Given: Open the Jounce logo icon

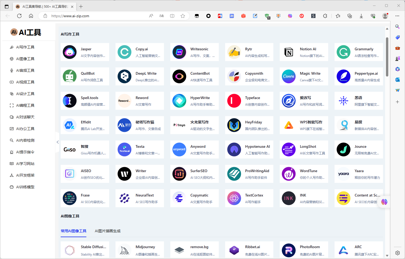Looking at the screenshot, I should (344, 150).
